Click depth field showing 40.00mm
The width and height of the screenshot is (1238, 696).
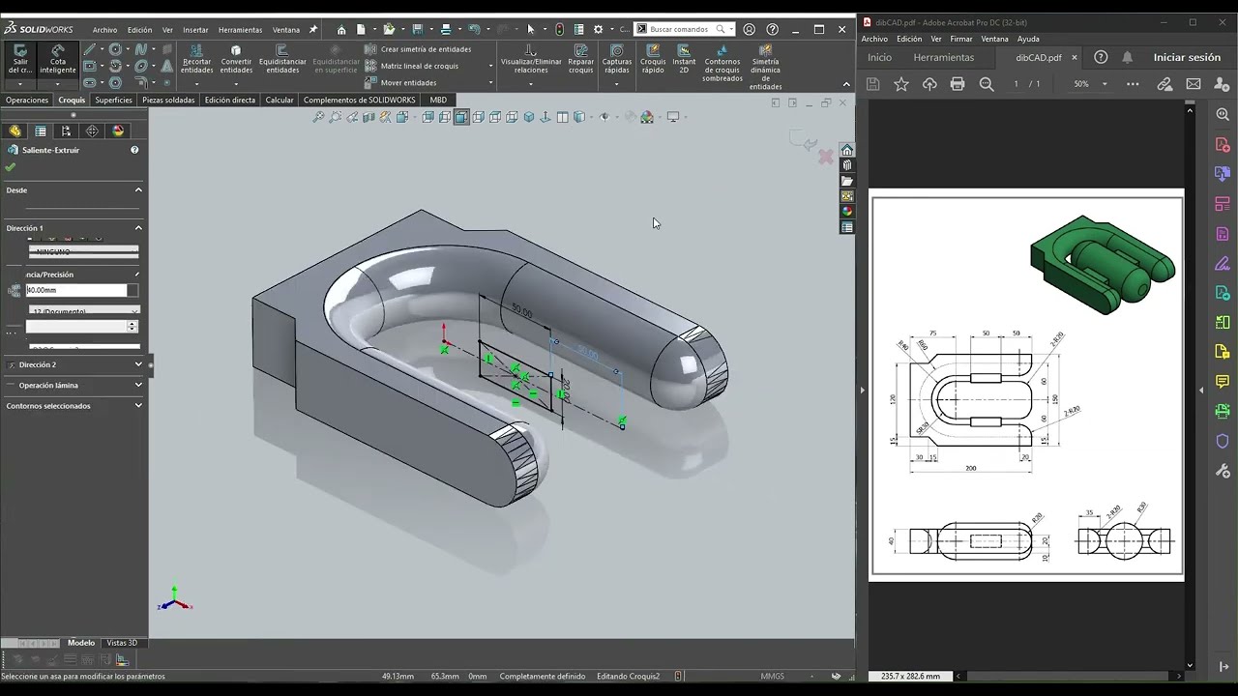(x=76, y=290)
